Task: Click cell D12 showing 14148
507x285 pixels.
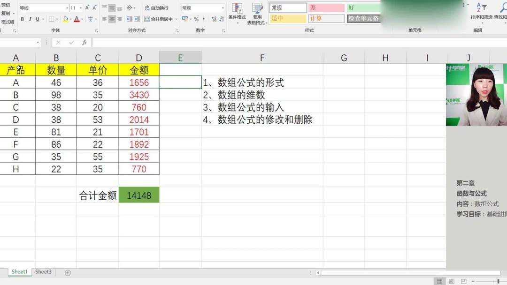Action: click(138, 195)
